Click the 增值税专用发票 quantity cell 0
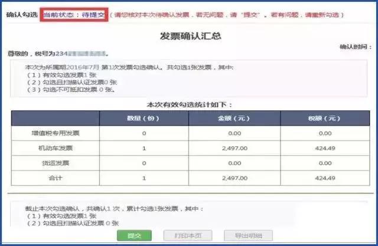Screen dimensions: 378x246 pyautogui.click(x=144, y=133)
